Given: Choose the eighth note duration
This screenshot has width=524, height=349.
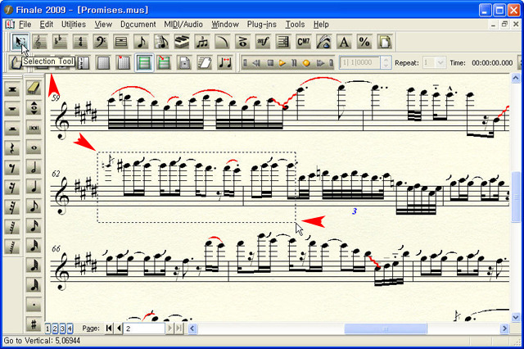Looking at the screenshot, I should [34, 206].
